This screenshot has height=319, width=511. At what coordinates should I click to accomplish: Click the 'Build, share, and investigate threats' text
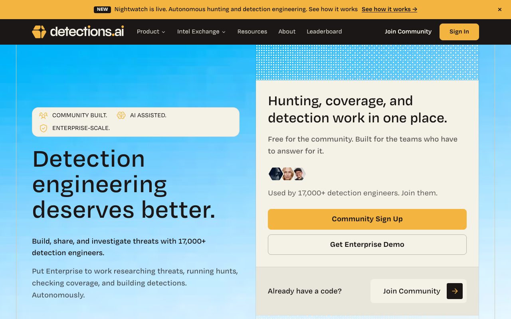[x=119, y=247]
